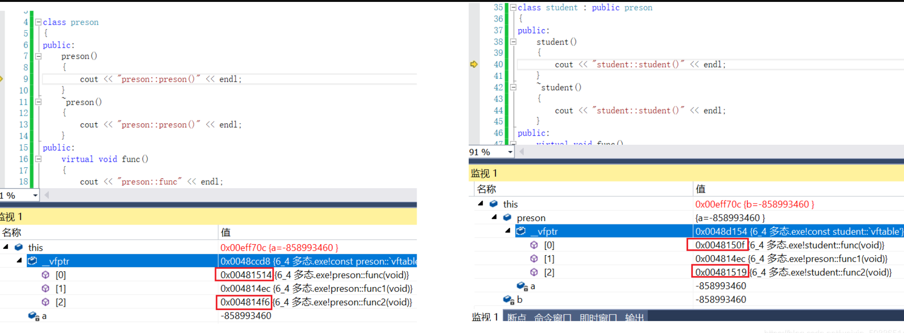Click the 监视 1 panel title in preson pane

click(x=11, y=217)
